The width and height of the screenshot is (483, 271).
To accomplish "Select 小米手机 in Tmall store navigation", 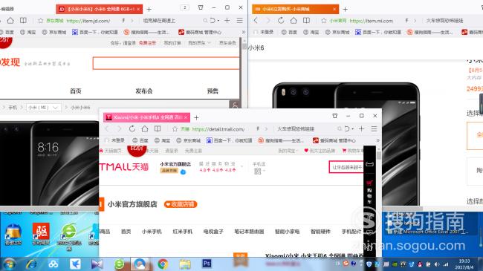I will pos(152,232).
